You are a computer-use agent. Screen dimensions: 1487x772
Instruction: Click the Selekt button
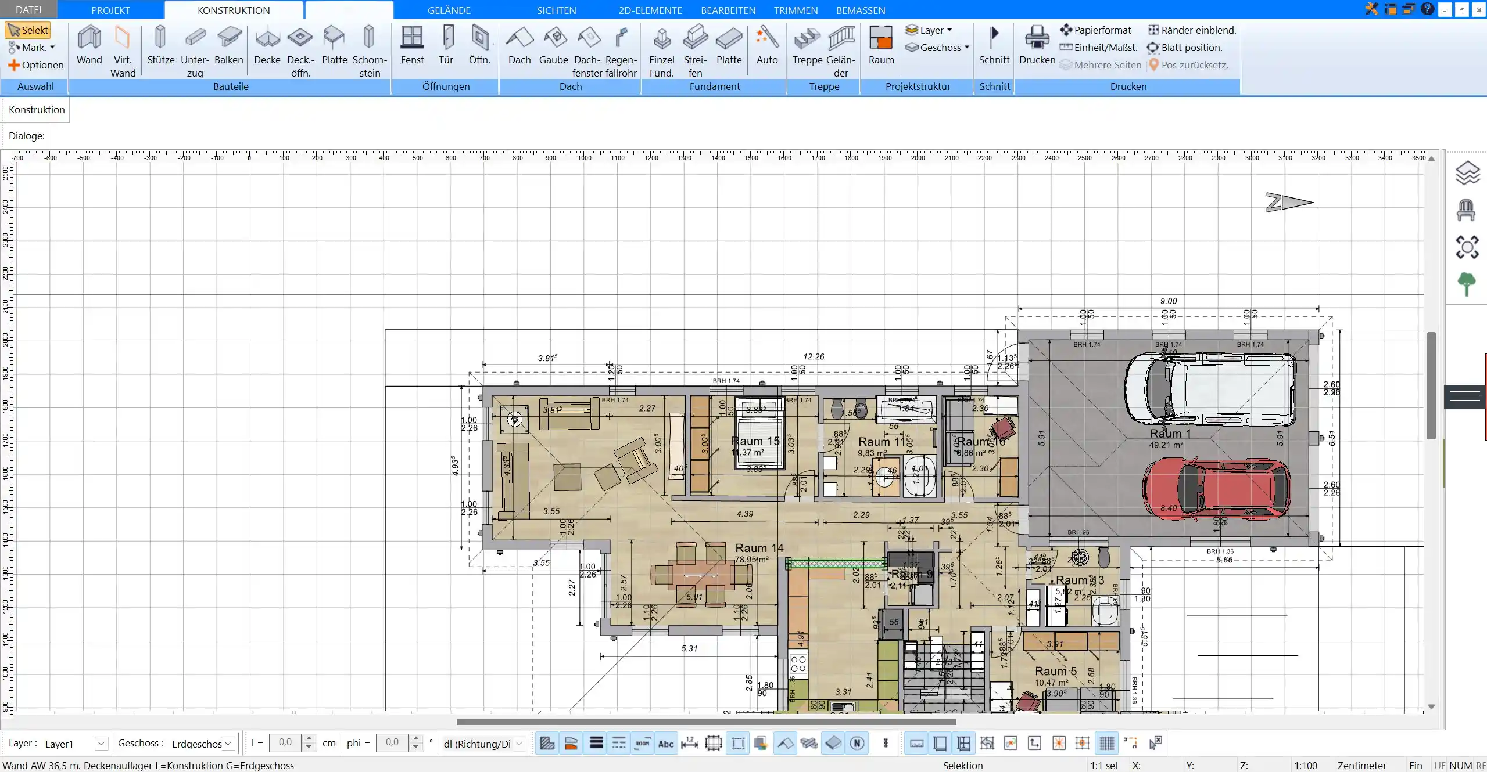28,30
